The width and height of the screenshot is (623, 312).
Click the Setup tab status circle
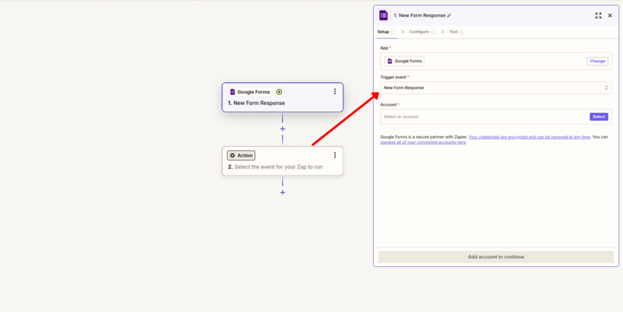(393, 32)
